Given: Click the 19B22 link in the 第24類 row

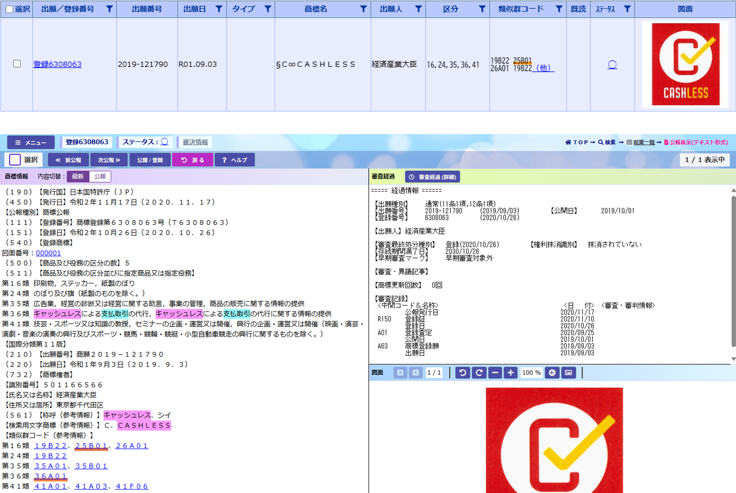Looking at the screenshot, I should tap(51, 456).
